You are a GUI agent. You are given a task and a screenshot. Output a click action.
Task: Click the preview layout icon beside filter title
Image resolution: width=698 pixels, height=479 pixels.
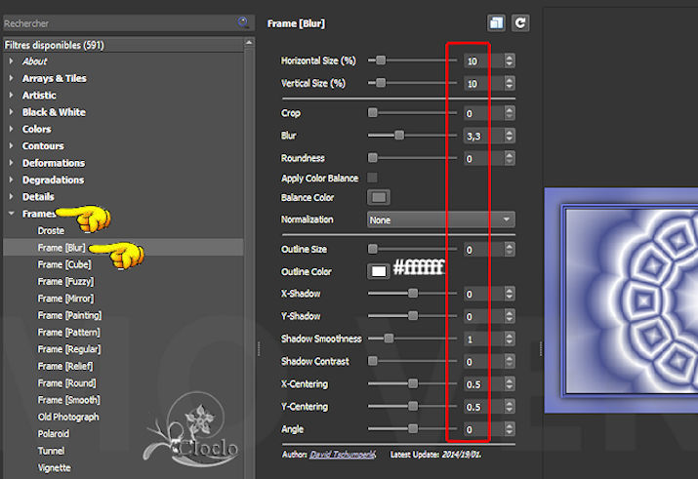pyautogui.click(x=497, y=22)
